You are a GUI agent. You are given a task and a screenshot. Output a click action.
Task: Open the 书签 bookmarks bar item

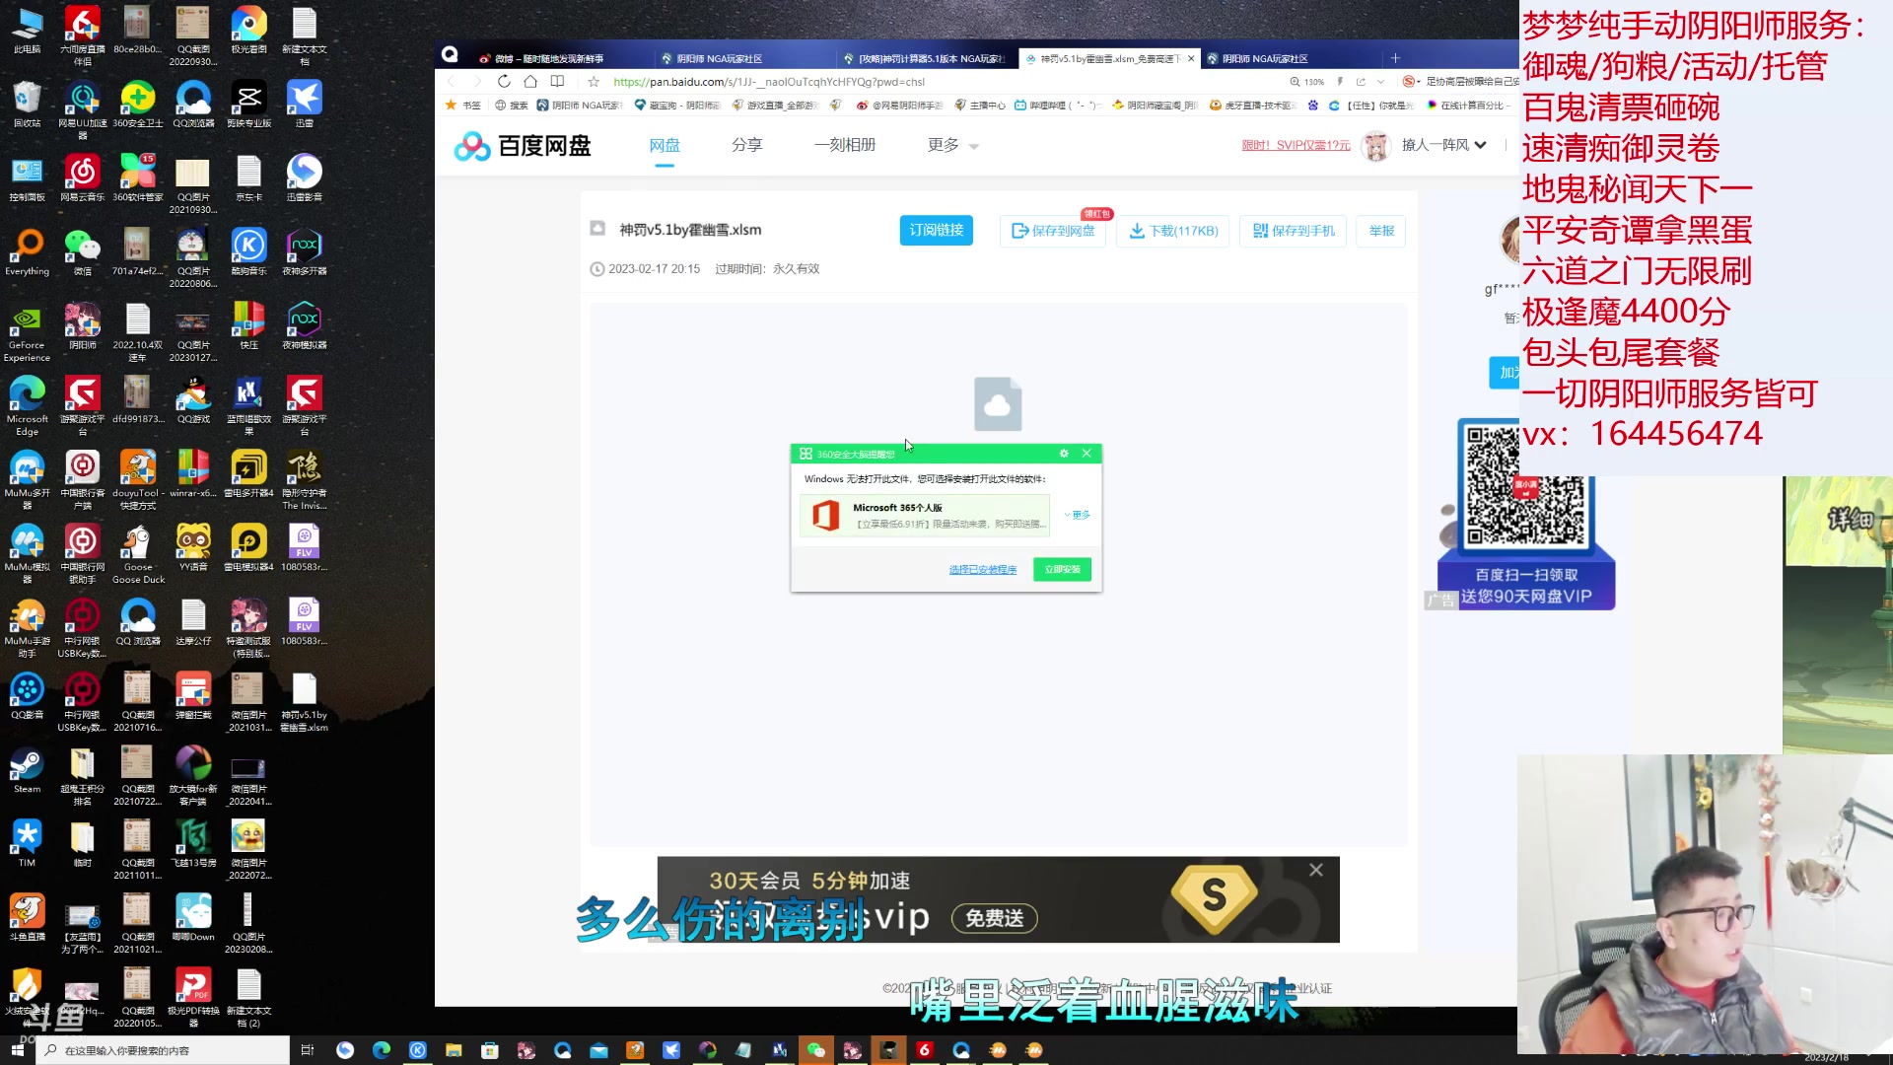pos(463,106)
